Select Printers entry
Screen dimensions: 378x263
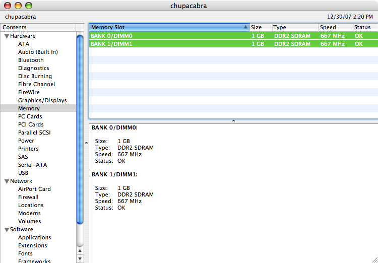[x=28, y=149]
